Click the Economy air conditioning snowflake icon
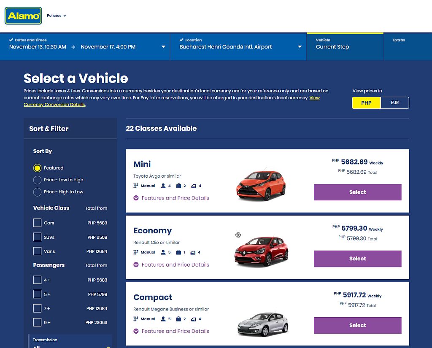432x348 pixels. click(238, 235)
